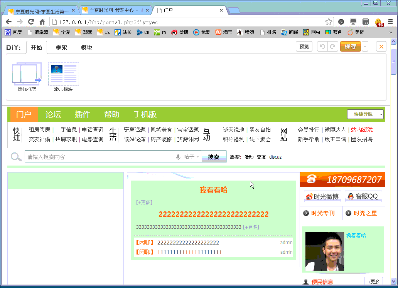Open the Chrome hamburger menu

pyautogui.click(x=391, y=22)
